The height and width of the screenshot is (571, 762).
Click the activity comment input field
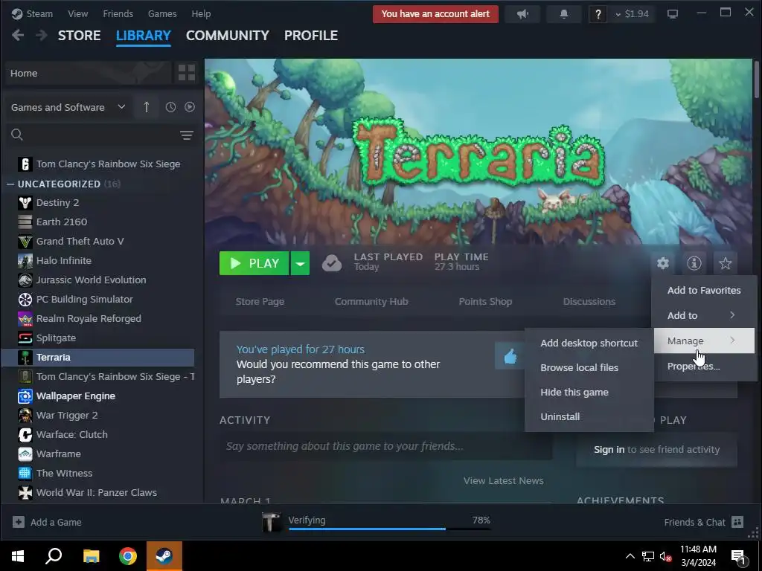pyautogui.click(x=386, y=446)
